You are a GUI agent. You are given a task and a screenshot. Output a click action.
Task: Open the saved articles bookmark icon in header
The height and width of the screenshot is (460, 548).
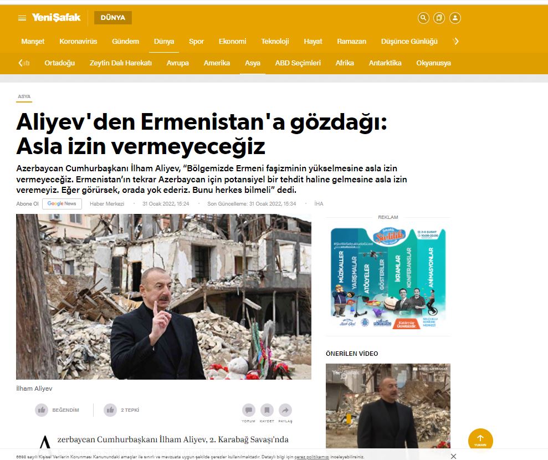click(439, 18)
